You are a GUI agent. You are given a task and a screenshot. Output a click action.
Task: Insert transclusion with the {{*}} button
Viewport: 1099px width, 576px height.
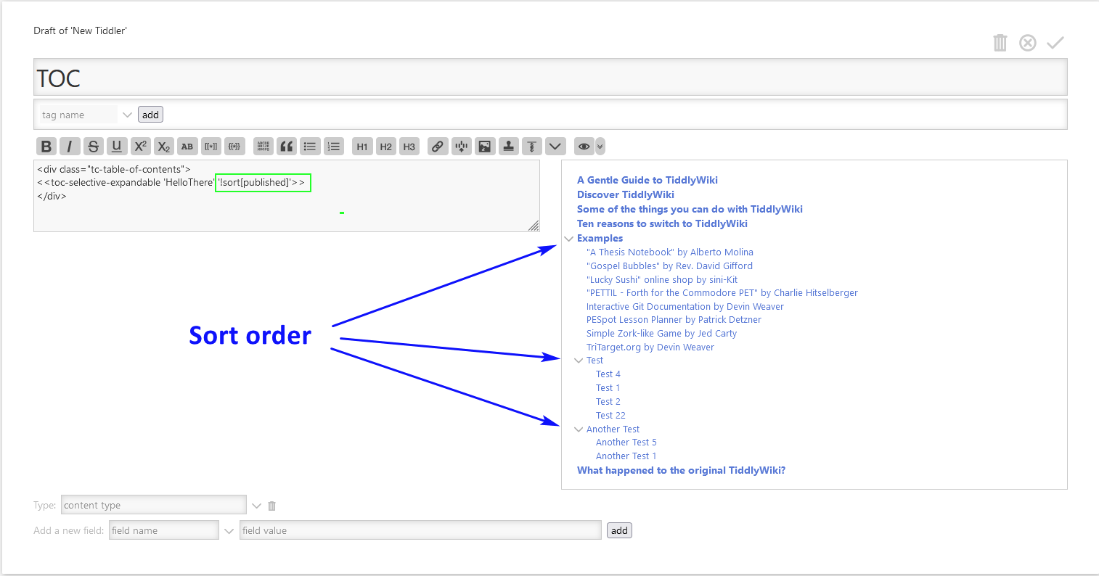pos(234,147)
